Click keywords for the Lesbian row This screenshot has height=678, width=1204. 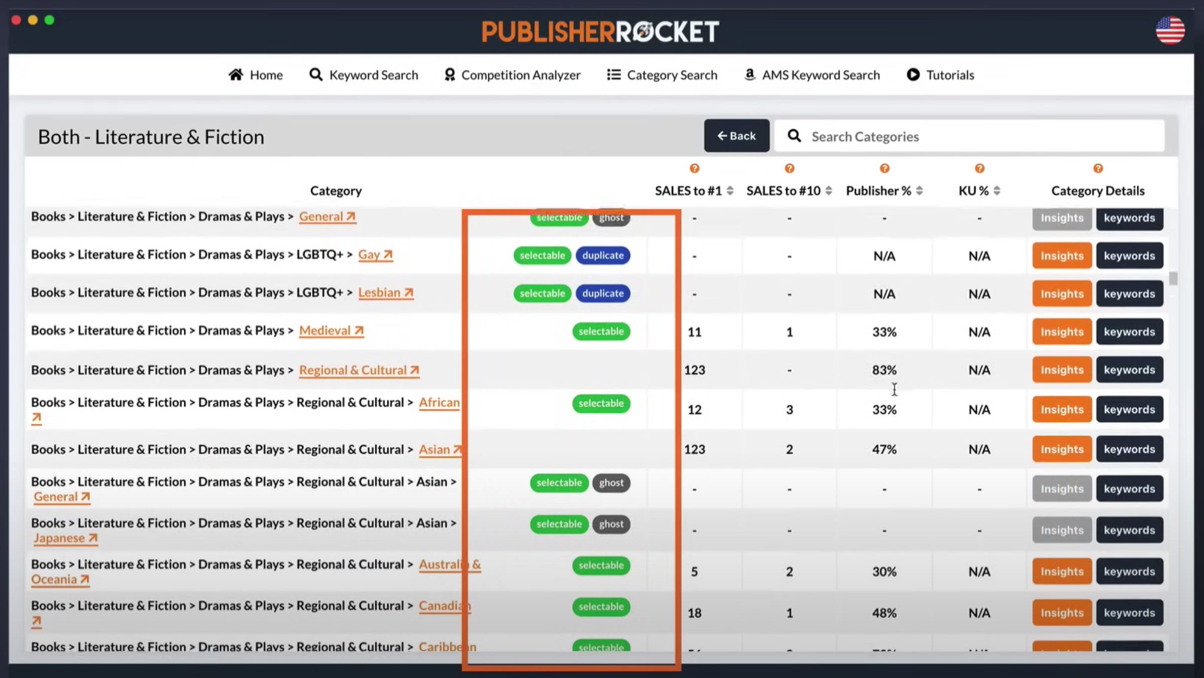tap(1129, 294)
